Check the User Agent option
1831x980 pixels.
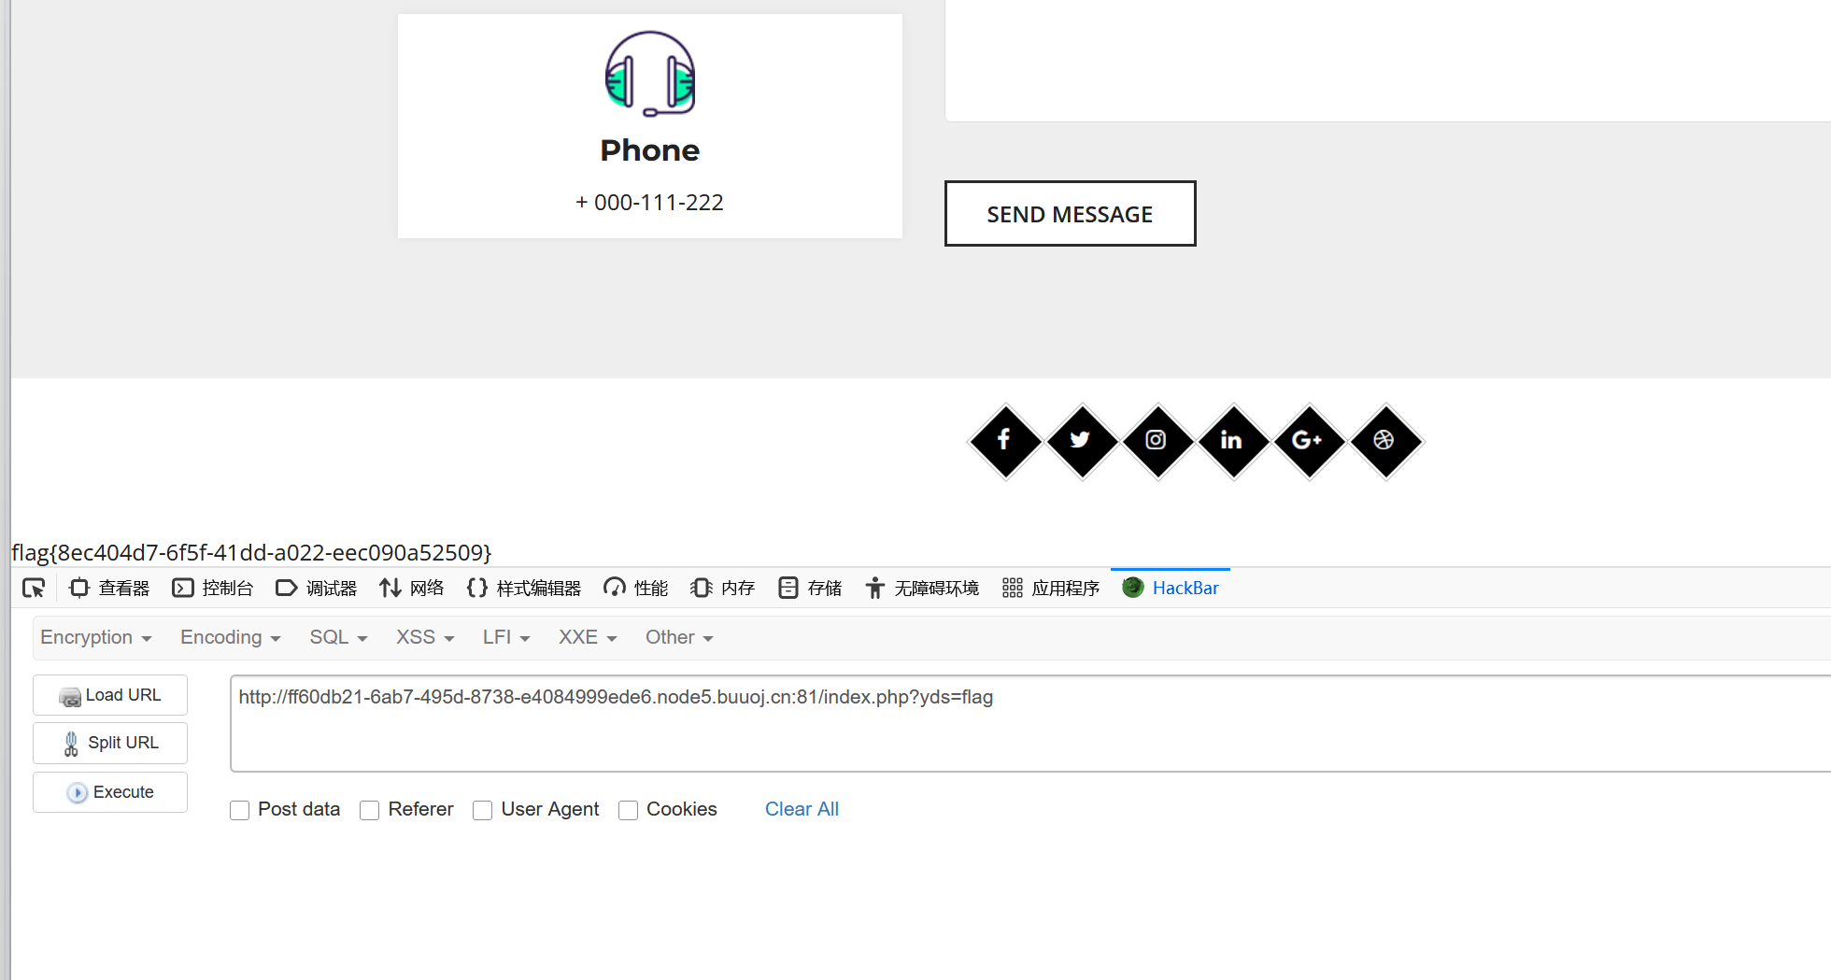(x=483, y=810)
